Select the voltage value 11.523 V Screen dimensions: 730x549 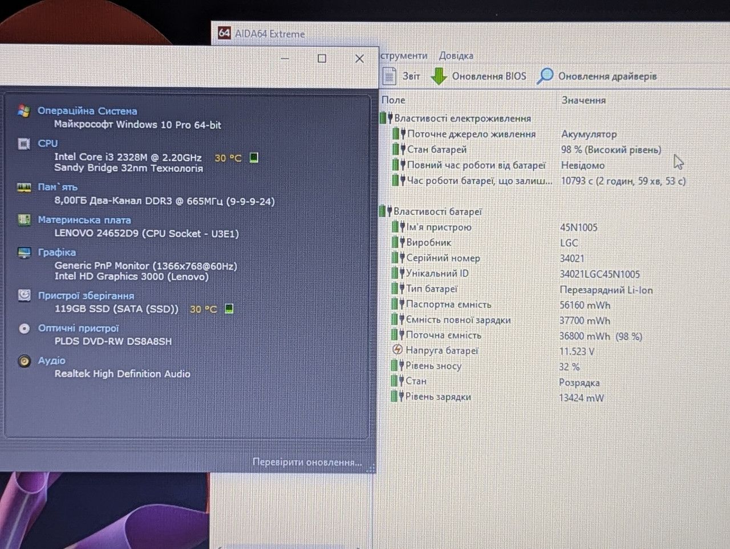pos(577,352)
